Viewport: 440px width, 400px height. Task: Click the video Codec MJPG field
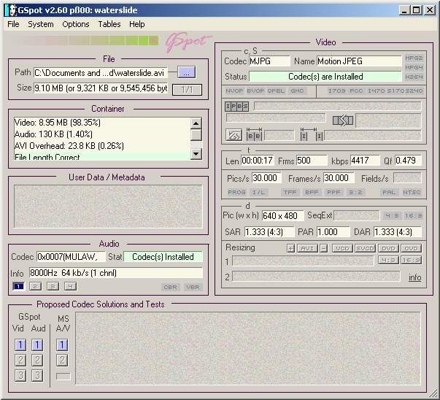click(269, 61)
